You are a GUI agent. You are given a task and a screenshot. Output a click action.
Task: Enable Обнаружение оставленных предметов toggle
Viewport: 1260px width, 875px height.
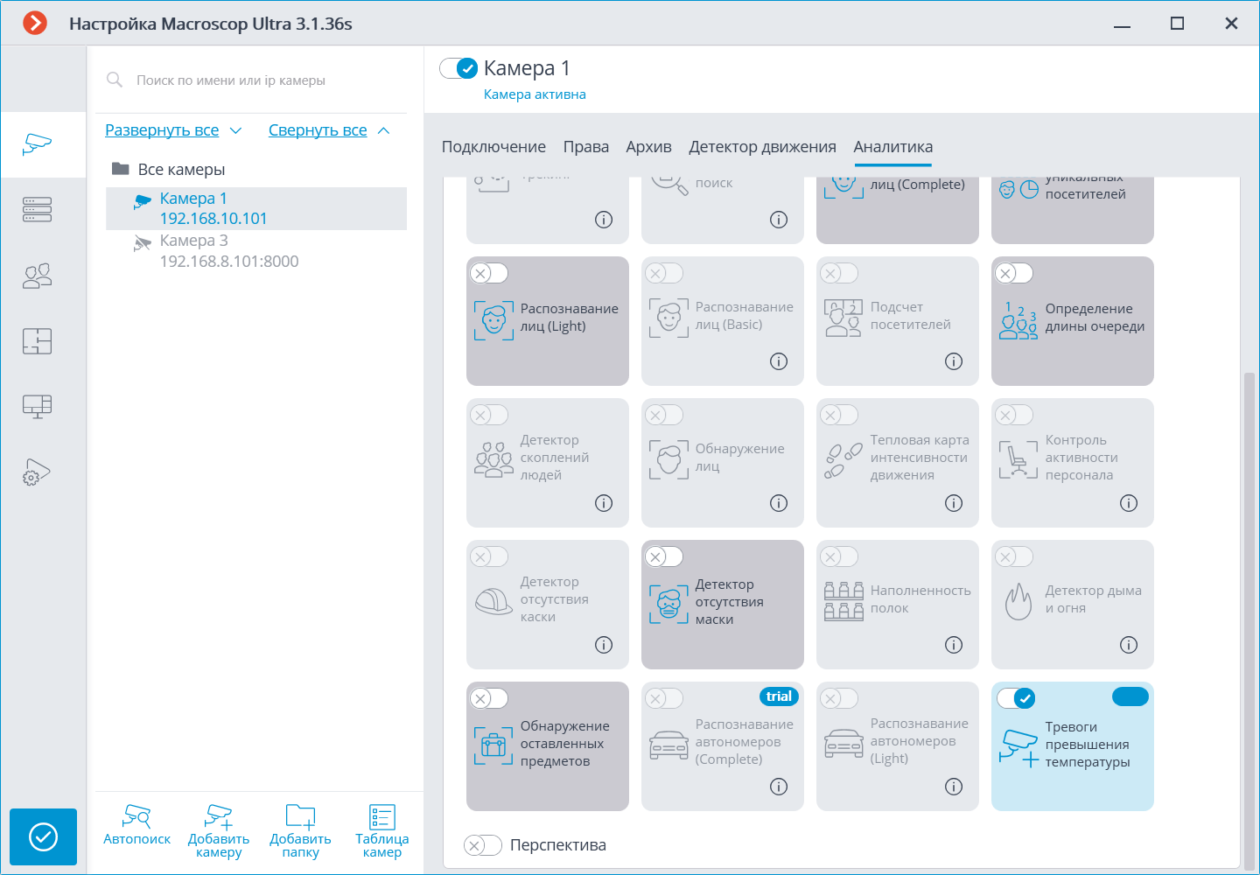point(489,698)
